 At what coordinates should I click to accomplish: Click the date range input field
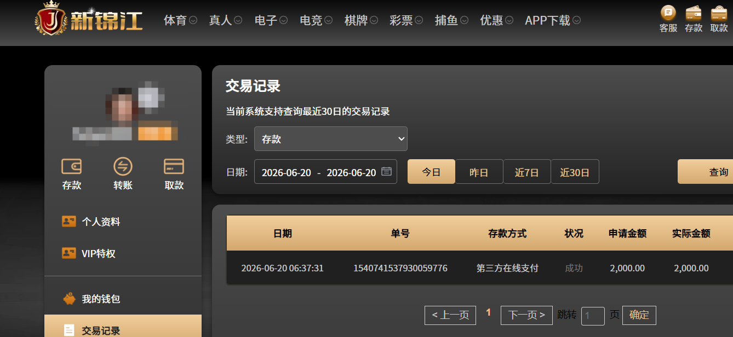coord(325,172)
